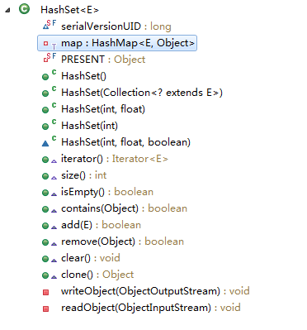The width and height of the screenshot is (307, 330).
Task: Select remove(Object) : boolean method
Action: 122,242
